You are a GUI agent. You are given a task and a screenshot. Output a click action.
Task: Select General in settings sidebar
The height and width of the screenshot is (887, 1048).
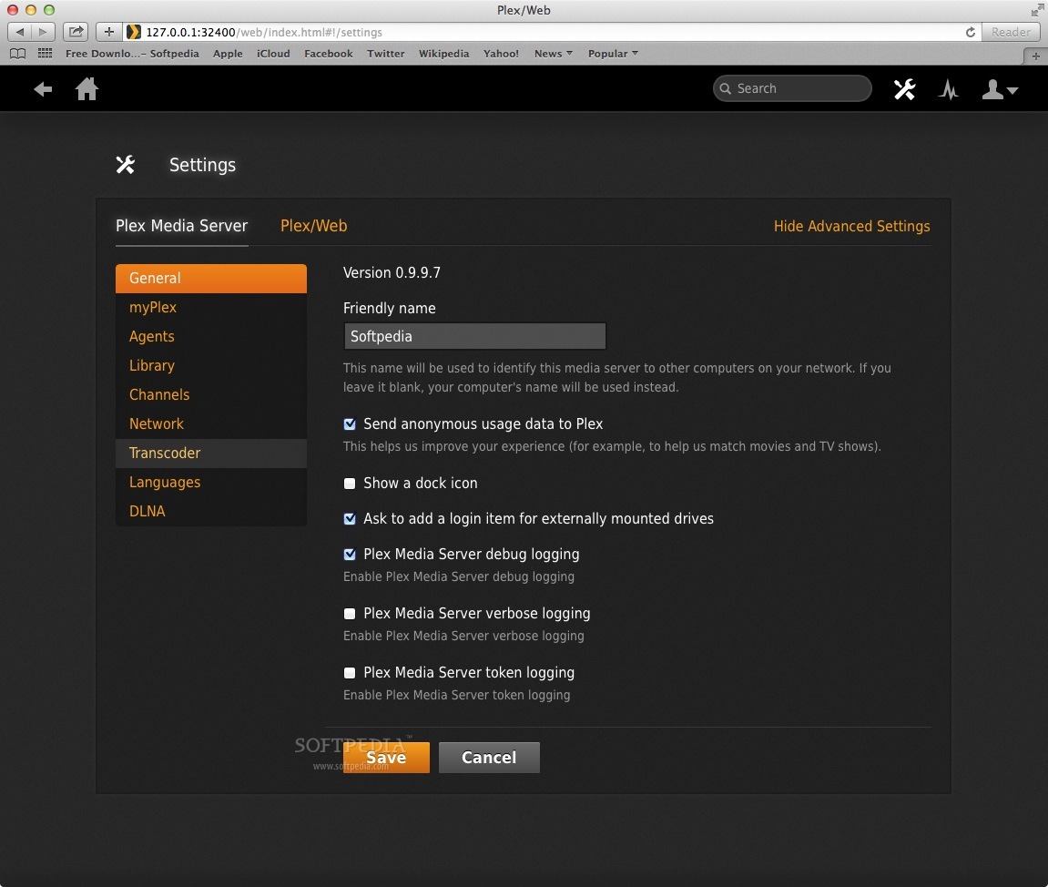[x=211, y=278]
